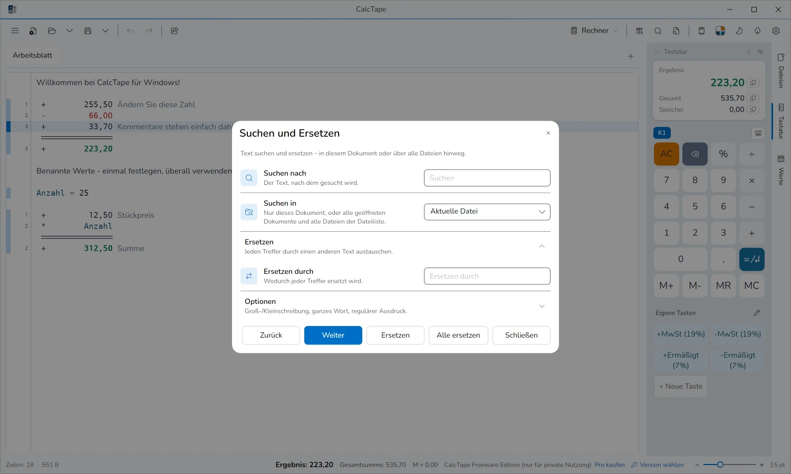
Task: Open the Tastatur panel three-dot menu
Action: pyautogui.click(x=749, y=52)
